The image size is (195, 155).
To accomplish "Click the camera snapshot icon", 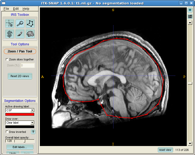I will click(x=190, y=16).
